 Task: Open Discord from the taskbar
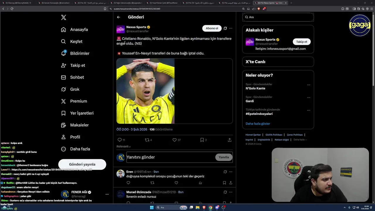217,207
